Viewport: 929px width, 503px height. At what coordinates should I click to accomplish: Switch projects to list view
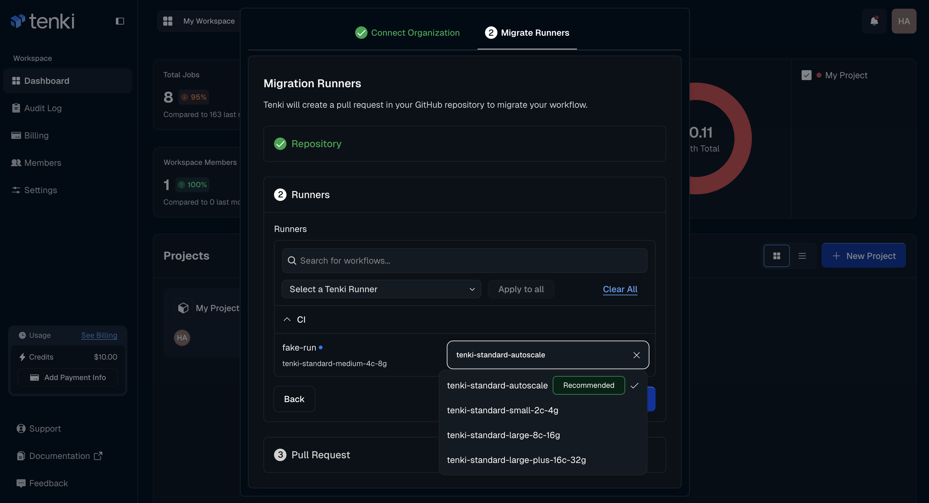coord(802,256)
